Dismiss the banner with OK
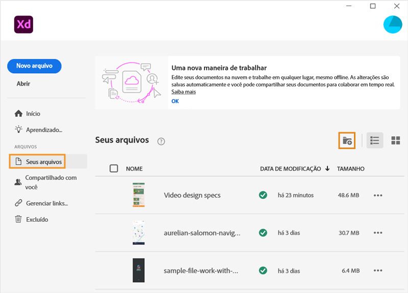Viewport: 408px width, 293px height. [175, 101]
